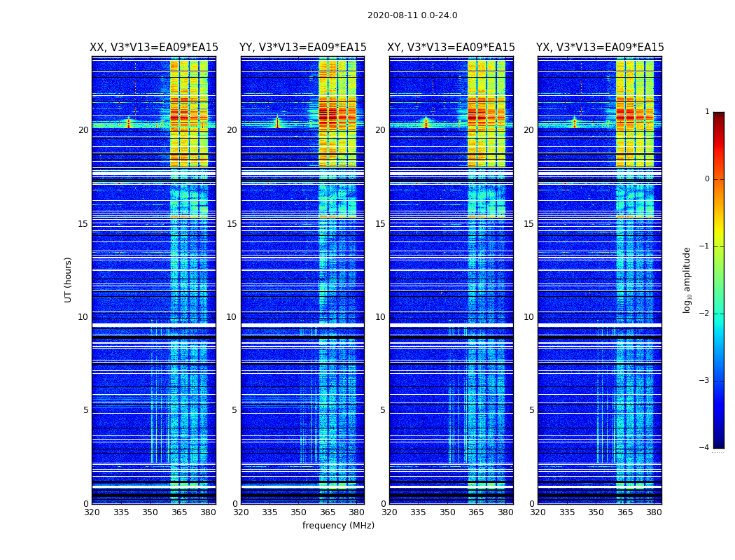Click the UT (hours) y-axis label
Image resolution: width=735 pixels, height=560 pixels.
[68, 279]
